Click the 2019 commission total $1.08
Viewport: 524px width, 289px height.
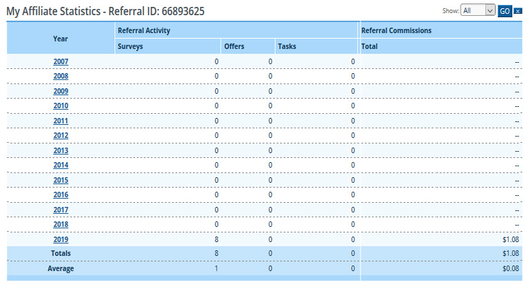pyautogui.click(x=510, y=239)
